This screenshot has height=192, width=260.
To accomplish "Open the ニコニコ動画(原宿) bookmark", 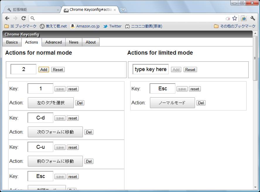I will [x=143, y=26].
